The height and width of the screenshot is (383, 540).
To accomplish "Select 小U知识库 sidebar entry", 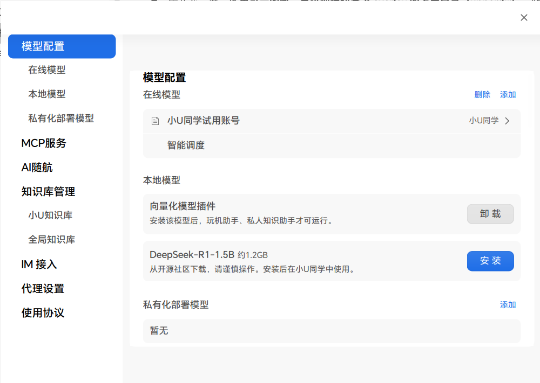I will click(x=50, y=215).
